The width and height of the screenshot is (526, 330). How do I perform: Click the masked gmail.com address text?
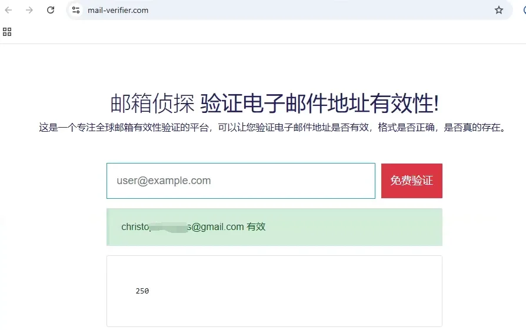coord(182,227)
